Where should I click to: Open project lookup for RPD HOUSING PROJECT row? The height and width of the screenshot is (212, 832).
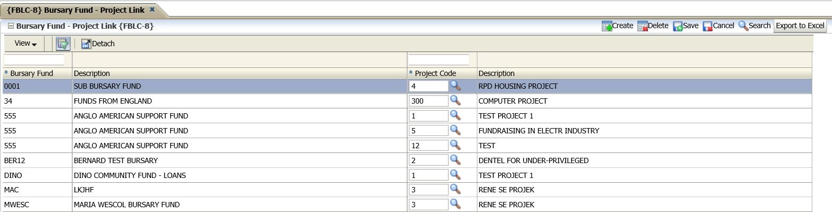tap(456, 86)
